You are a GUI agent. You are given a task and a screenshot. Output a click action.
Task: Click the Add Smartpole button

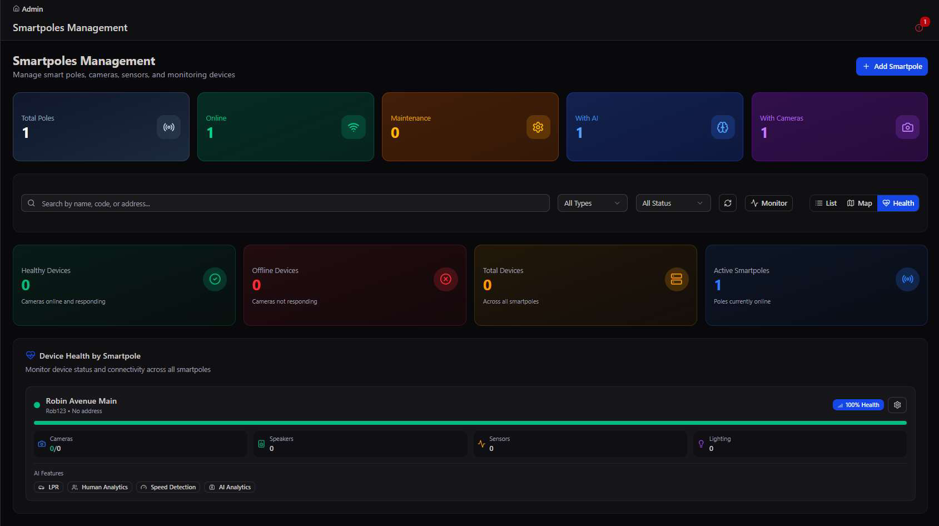point(892,66)
